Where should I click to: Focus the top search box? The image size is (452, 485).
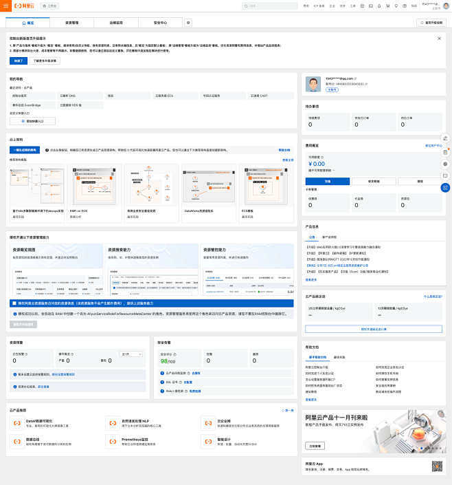click(x=270, y=6)
